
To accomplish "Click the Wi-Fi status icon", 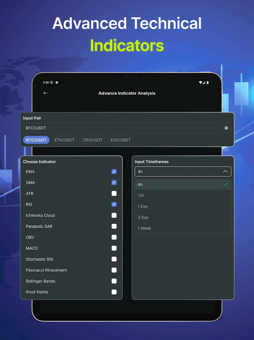I will point(200,82).
